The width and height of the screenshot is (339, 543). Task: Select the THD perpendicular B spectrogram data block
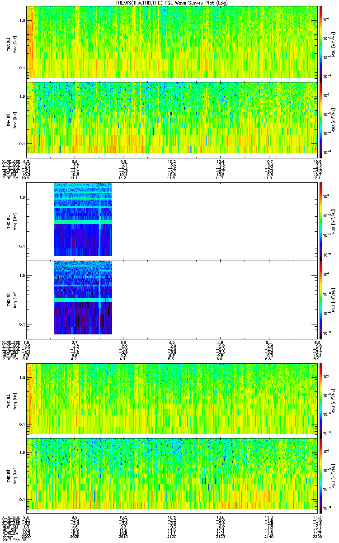tap(83, 219)
